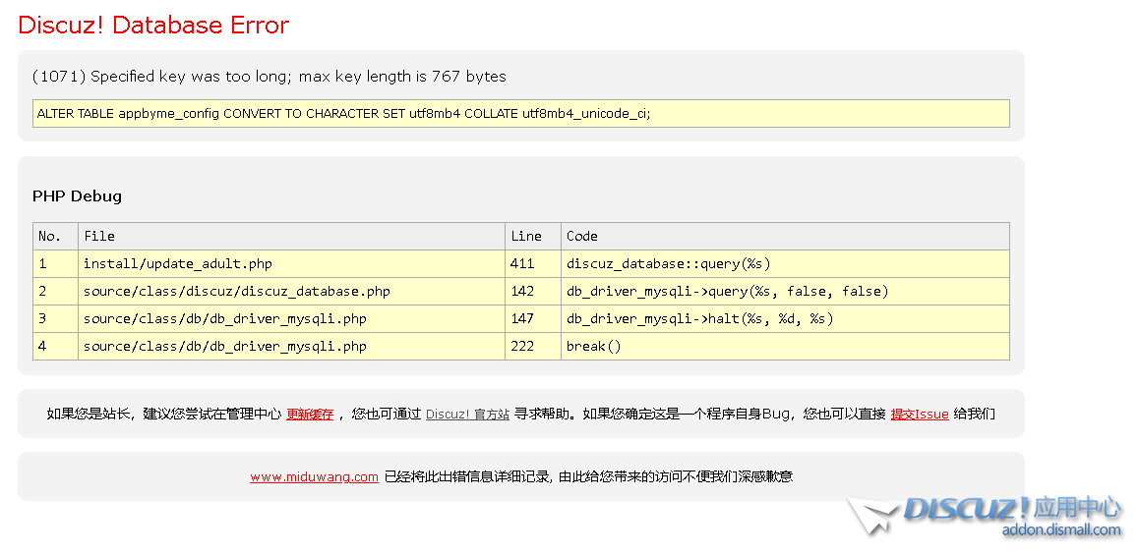
Task: Click the PHP Debug heading
Action: [77, 195]
